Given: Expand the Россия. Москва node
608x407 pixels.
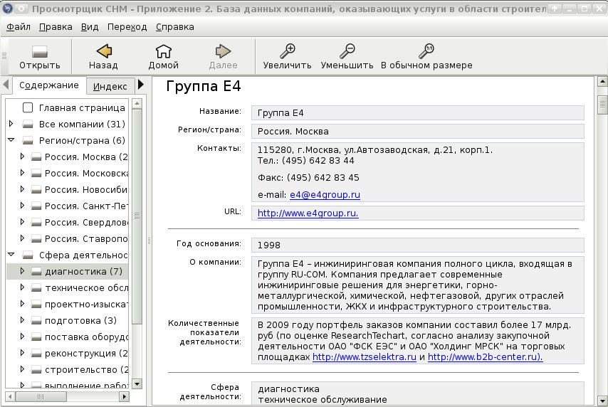Looking at the screenshot, I should click(22, 157).
